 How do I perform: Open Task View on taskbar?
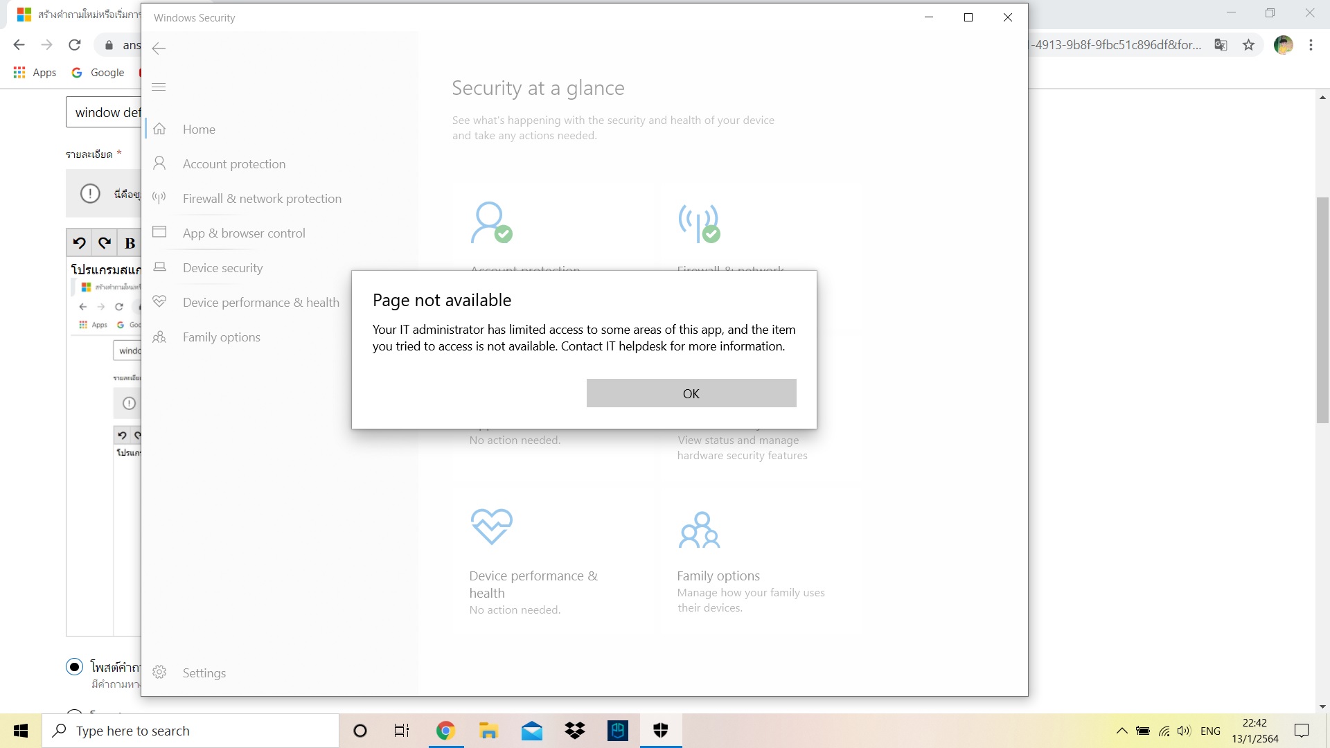[402, 731]
